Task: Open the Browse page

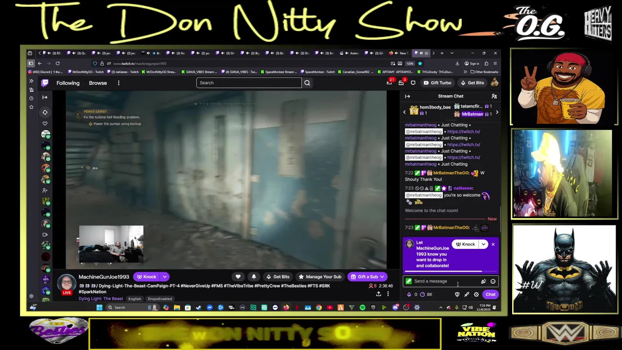Action: point(98,83)
